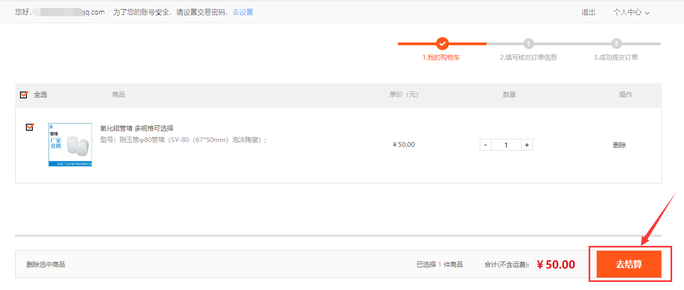The width and height of the screenshot is (684, 290).
Task: Toggle the Select All (全选) checkbox
Action: pos(24,95)
